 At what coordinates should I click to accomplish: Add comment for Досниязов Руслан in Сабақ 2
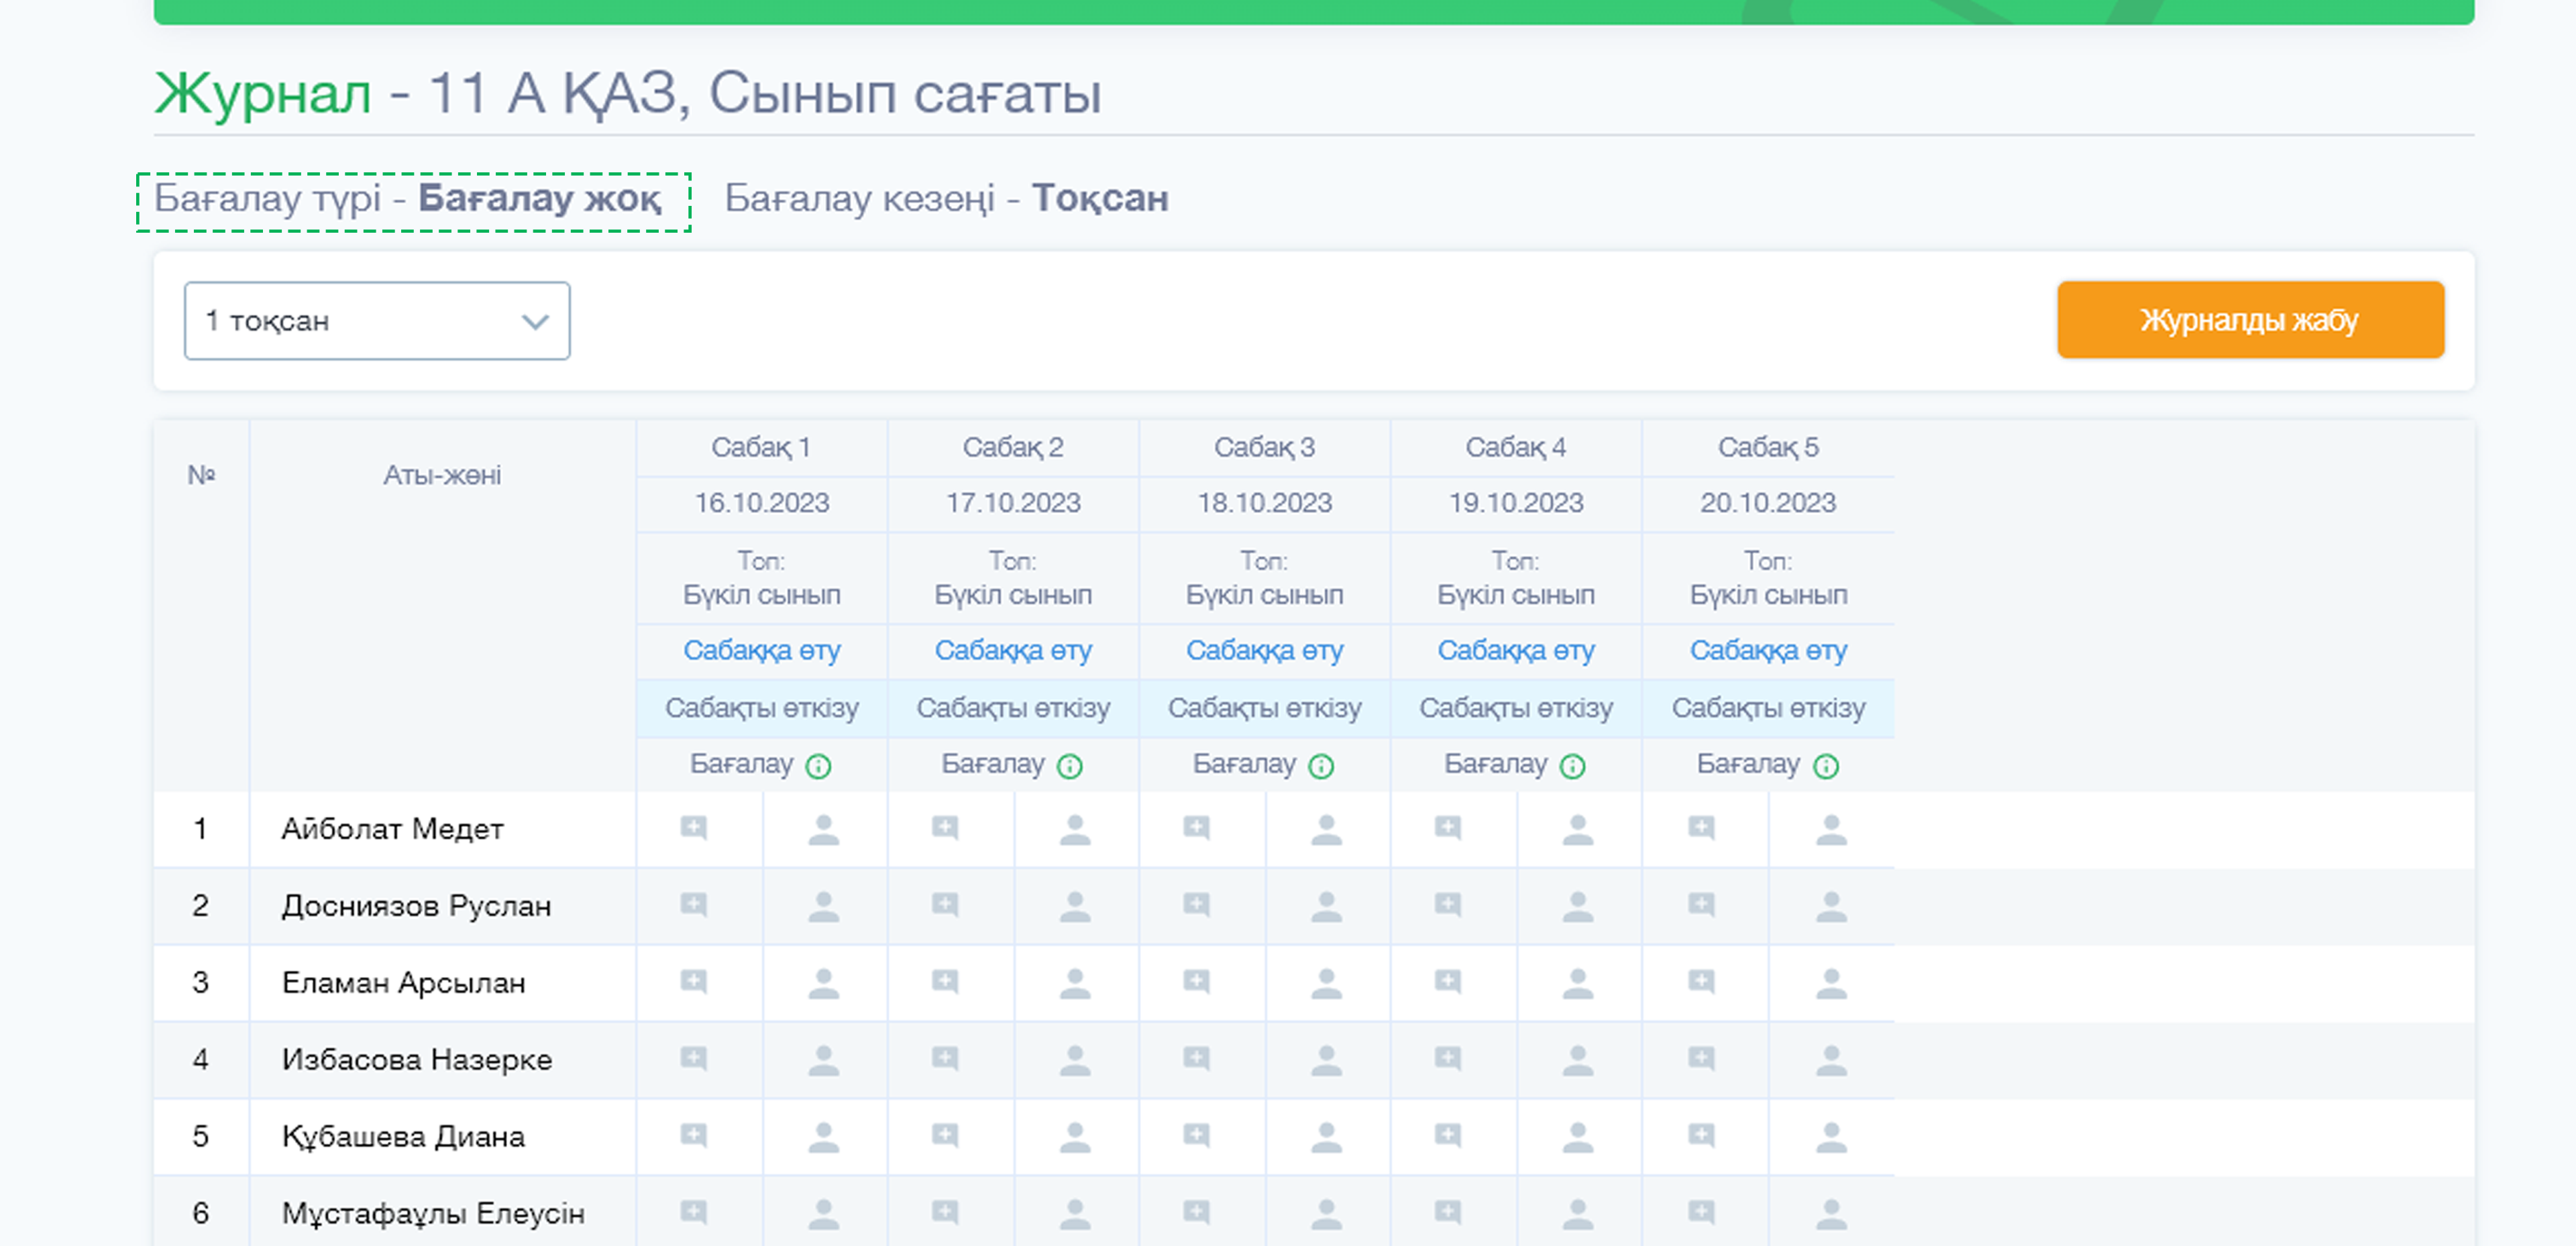(945, 905)
